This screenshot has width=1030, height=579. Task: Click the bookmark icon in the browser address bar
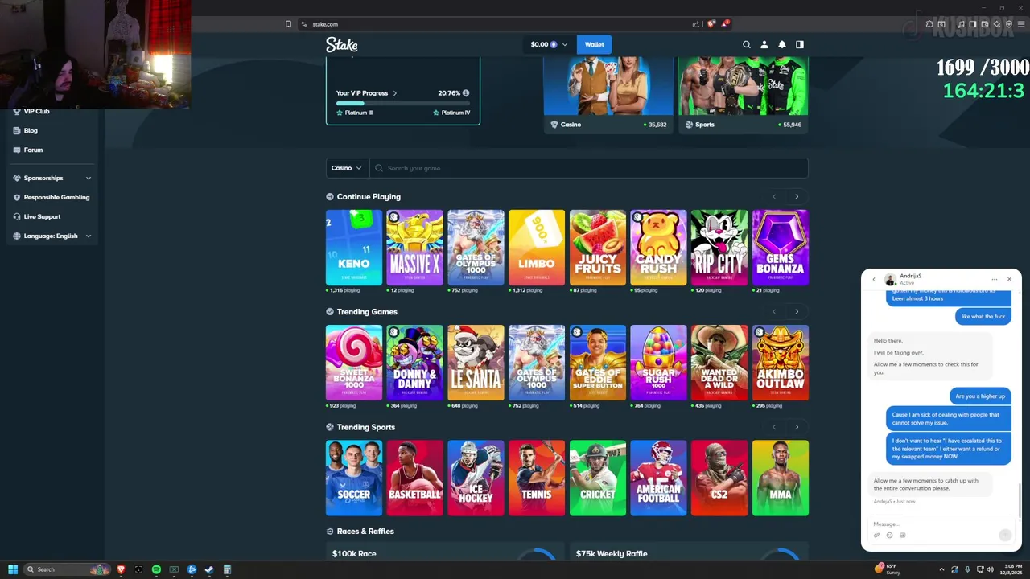click(288, 24)
